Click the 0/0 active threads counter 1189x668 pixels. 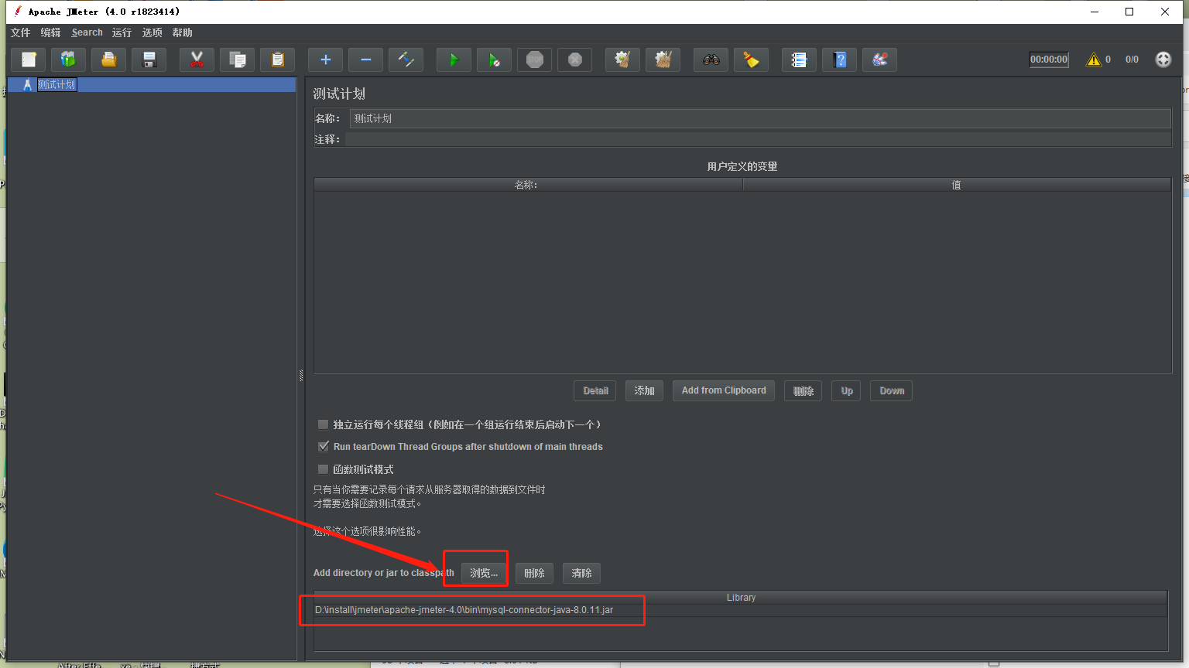point(1132,60)
